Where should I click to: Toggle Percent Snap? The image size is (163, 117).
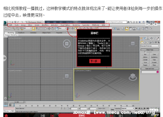tap(88, 28)
